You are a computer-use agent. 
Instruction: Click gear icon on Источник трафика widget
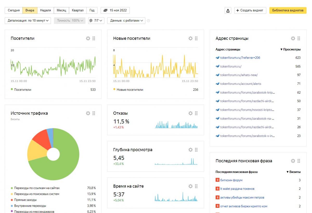coord(88,113)
